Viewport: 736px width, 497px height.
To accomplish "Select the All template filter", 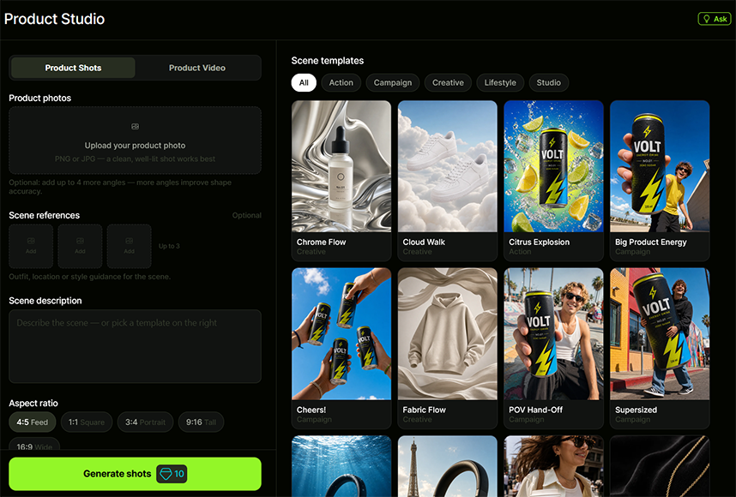I will tap(304, 82).
